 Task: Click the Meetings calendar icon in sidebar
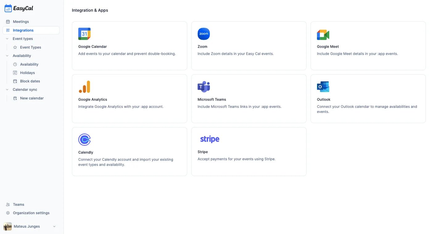tap(8, 22)
